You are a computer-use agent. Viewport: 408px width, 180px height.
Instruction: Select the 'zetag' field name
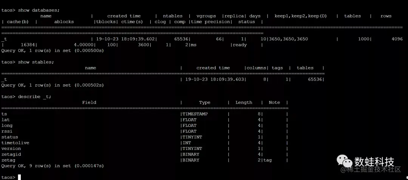pyautogui.click(x=8, y=160)
